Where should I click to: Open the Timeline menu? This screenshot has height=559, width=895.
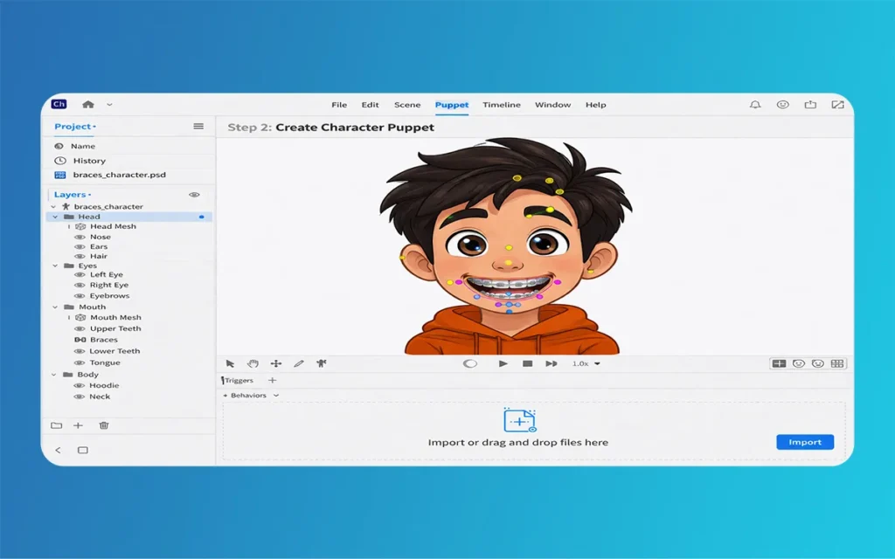click(502, 105)
